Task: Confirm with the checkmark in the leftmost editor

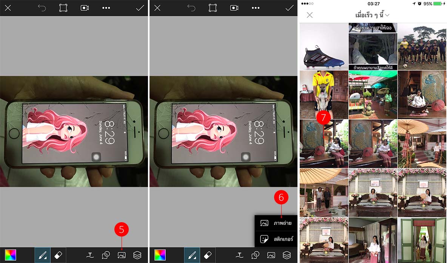Action: coord(140,8)
